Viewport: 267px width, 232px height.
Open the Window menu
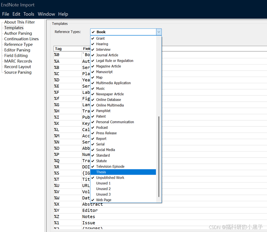click(46, 14)
